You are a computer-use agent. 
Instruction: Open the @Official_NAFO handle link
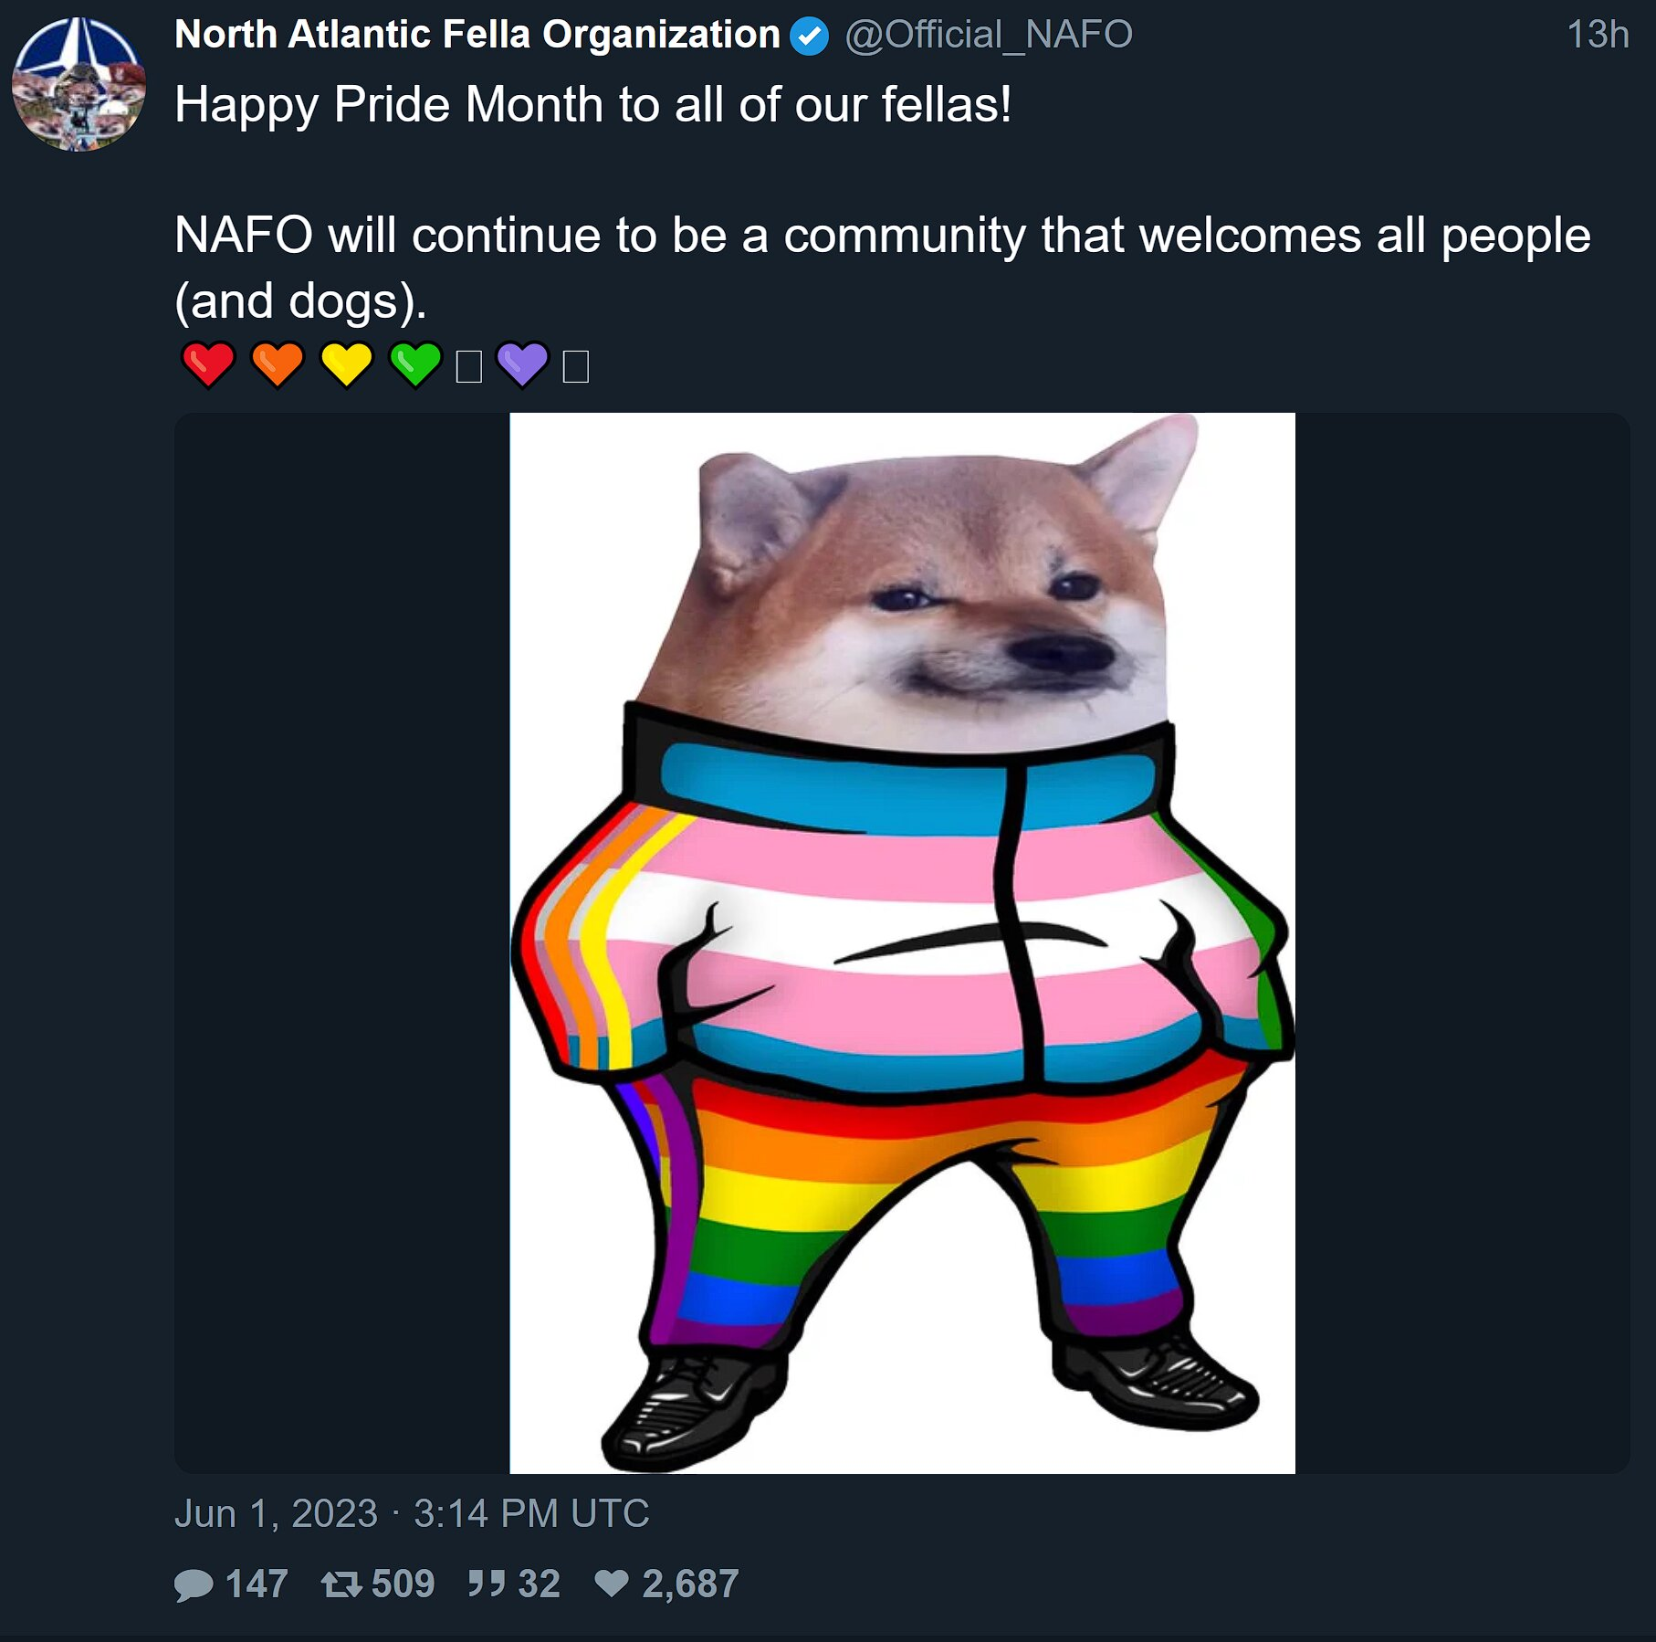[989, 35]
